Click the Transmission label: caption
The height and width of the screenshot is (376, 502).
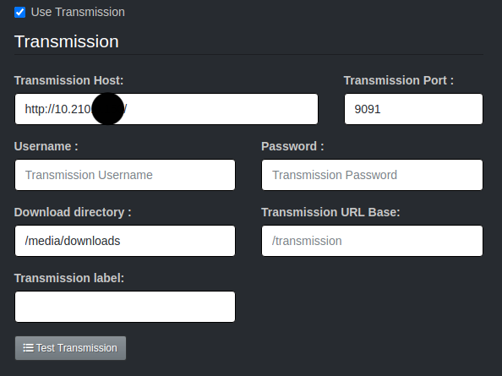click(x=69, y=278)
